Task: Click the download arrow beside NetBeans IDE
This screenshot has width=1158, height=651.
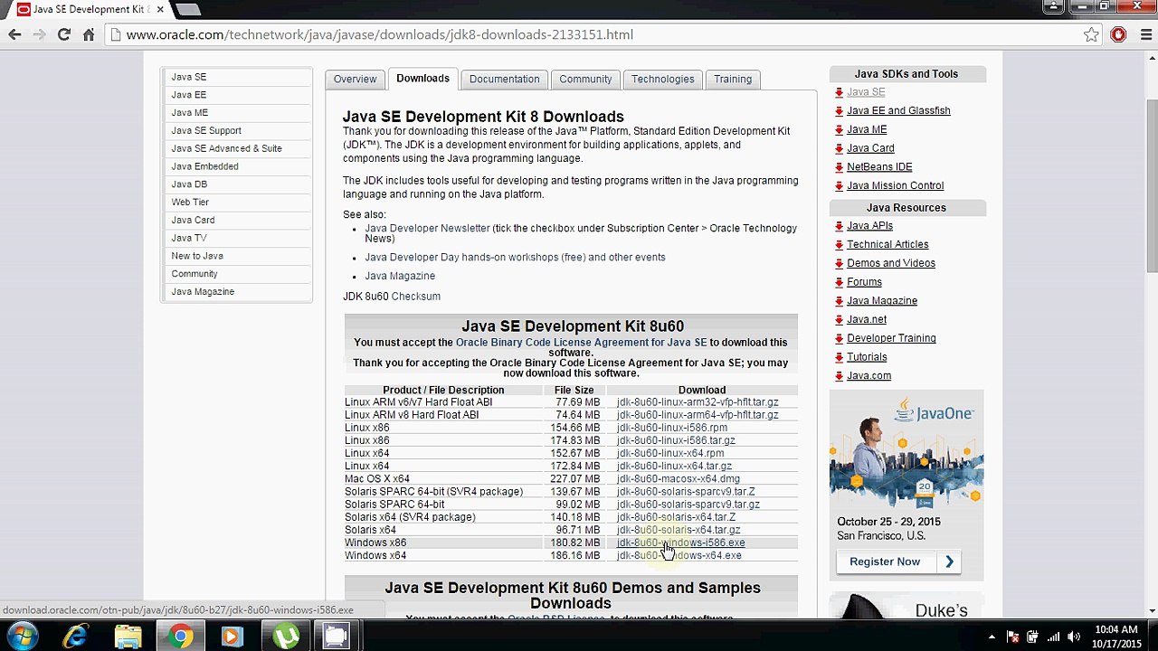Action: (840, 167)
